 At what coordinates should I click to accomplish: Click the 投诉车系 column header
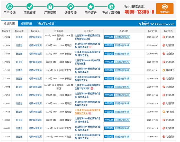[35, 31]
